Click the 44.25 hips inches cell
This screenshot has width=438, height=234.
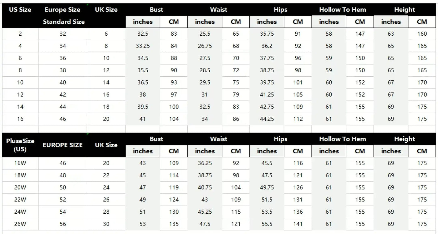coord(267,119)
